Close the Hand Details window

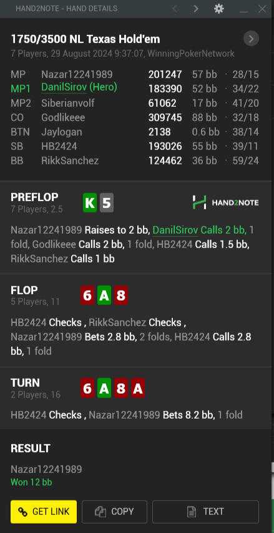262,9
